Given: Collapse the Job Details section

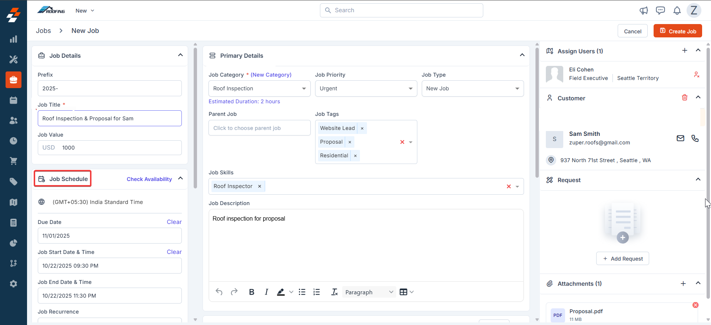Looking at the screenshot, I should pyautogui.click(x=180, y=55).
